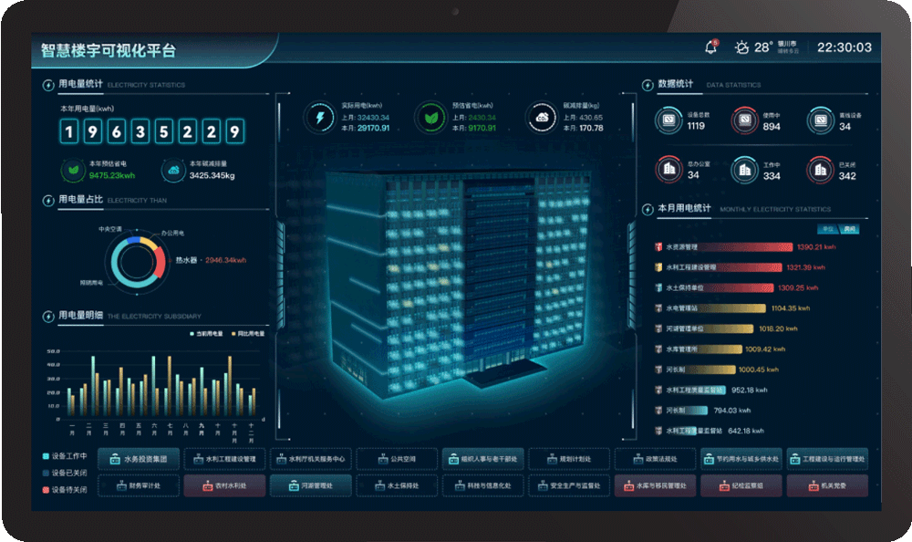Viewport: 912px width, 542px height.
Task: Click the red 热水器 segment of donut chart
Action: (x=161, y=264)
